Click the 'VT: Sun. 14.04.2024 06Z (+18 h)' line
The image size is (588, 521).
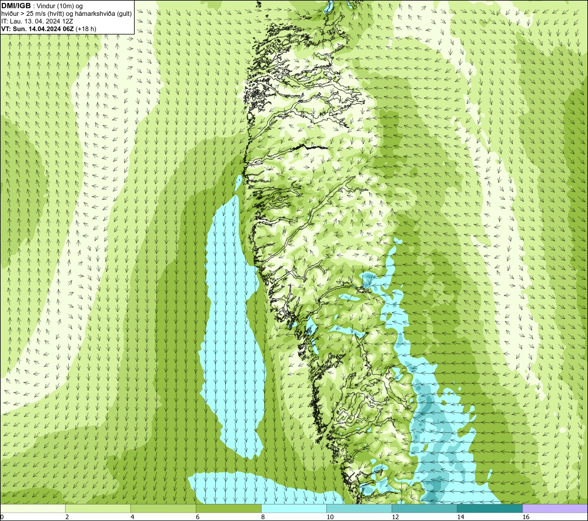click(49, 29)
